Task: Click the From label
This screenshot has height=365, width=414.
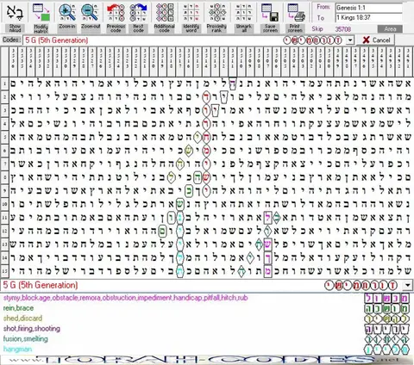Action: click(x=323, y=7)
